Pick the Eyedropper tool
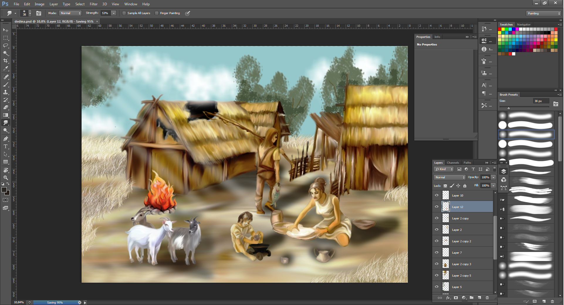This screenshot has width=564, height=305. [6, 69]
